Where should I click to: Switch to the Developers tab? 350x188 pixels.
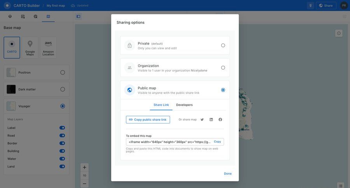(184, 105)
